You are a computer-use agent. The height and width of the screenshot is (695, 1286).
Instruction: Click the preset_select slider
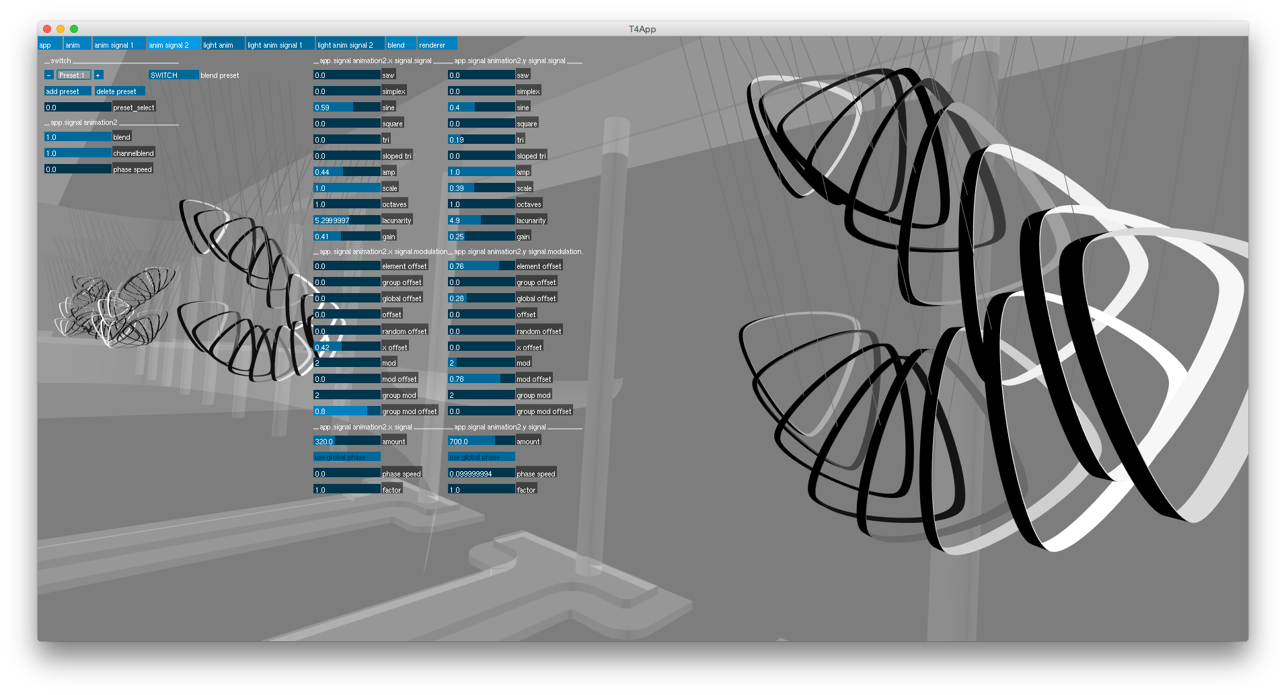77,107
